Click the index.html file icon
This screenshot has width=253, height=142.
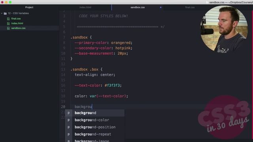(8, 24)
